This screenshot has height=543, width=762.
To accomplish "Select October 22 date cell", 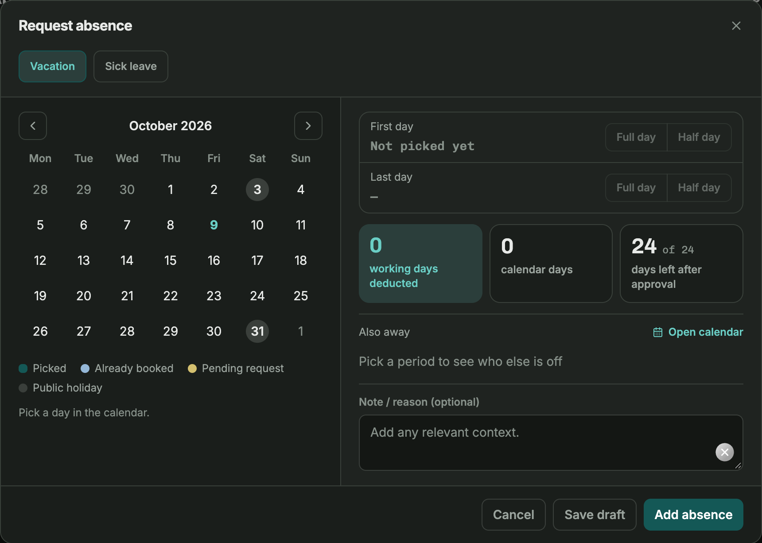I will [171, 296].
